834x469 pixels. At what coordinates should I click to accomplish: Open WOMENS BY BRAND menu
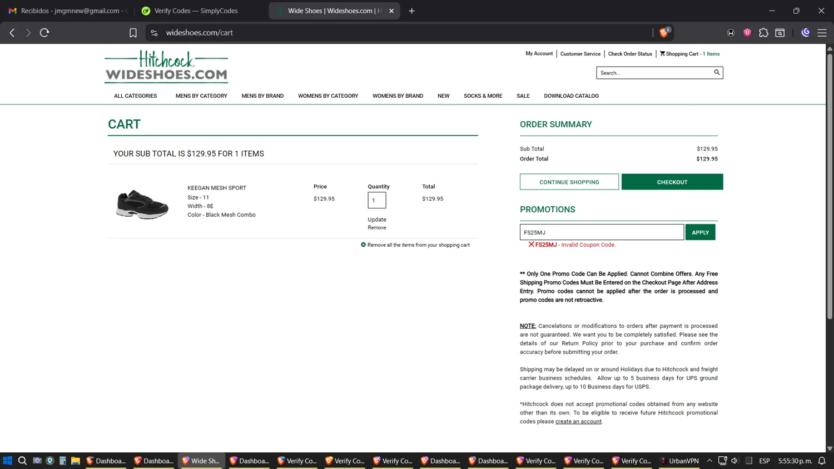tap(398, 96)
